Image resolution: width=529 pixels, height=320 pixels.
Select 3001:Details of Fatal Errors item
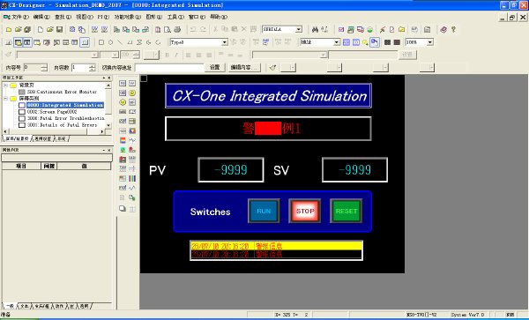[x=62, y=125]
